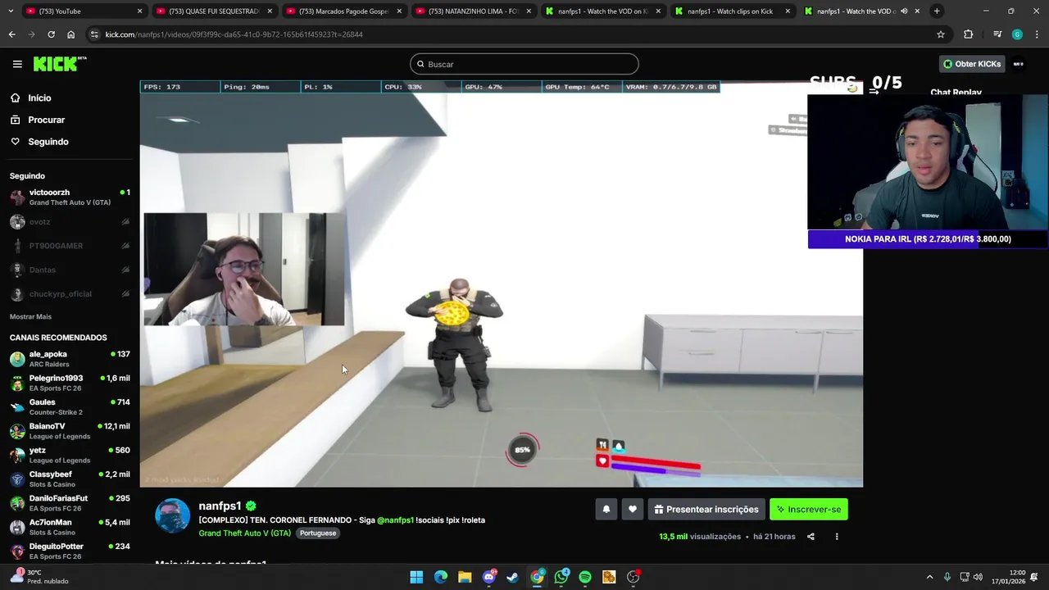Open Dantas followed channel
This screenshot has height=590, width=1049.
[70, 270]
